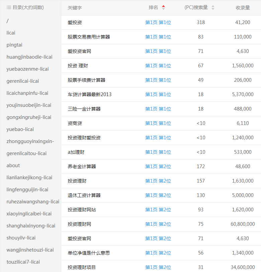This screenshot has height=272, width=261.
Task: Open 'shouyilv-licai' directory item
Action: pos(21,238)
